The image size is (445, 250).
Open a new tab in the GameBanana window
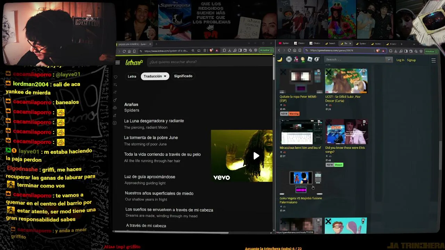[402, 44]
